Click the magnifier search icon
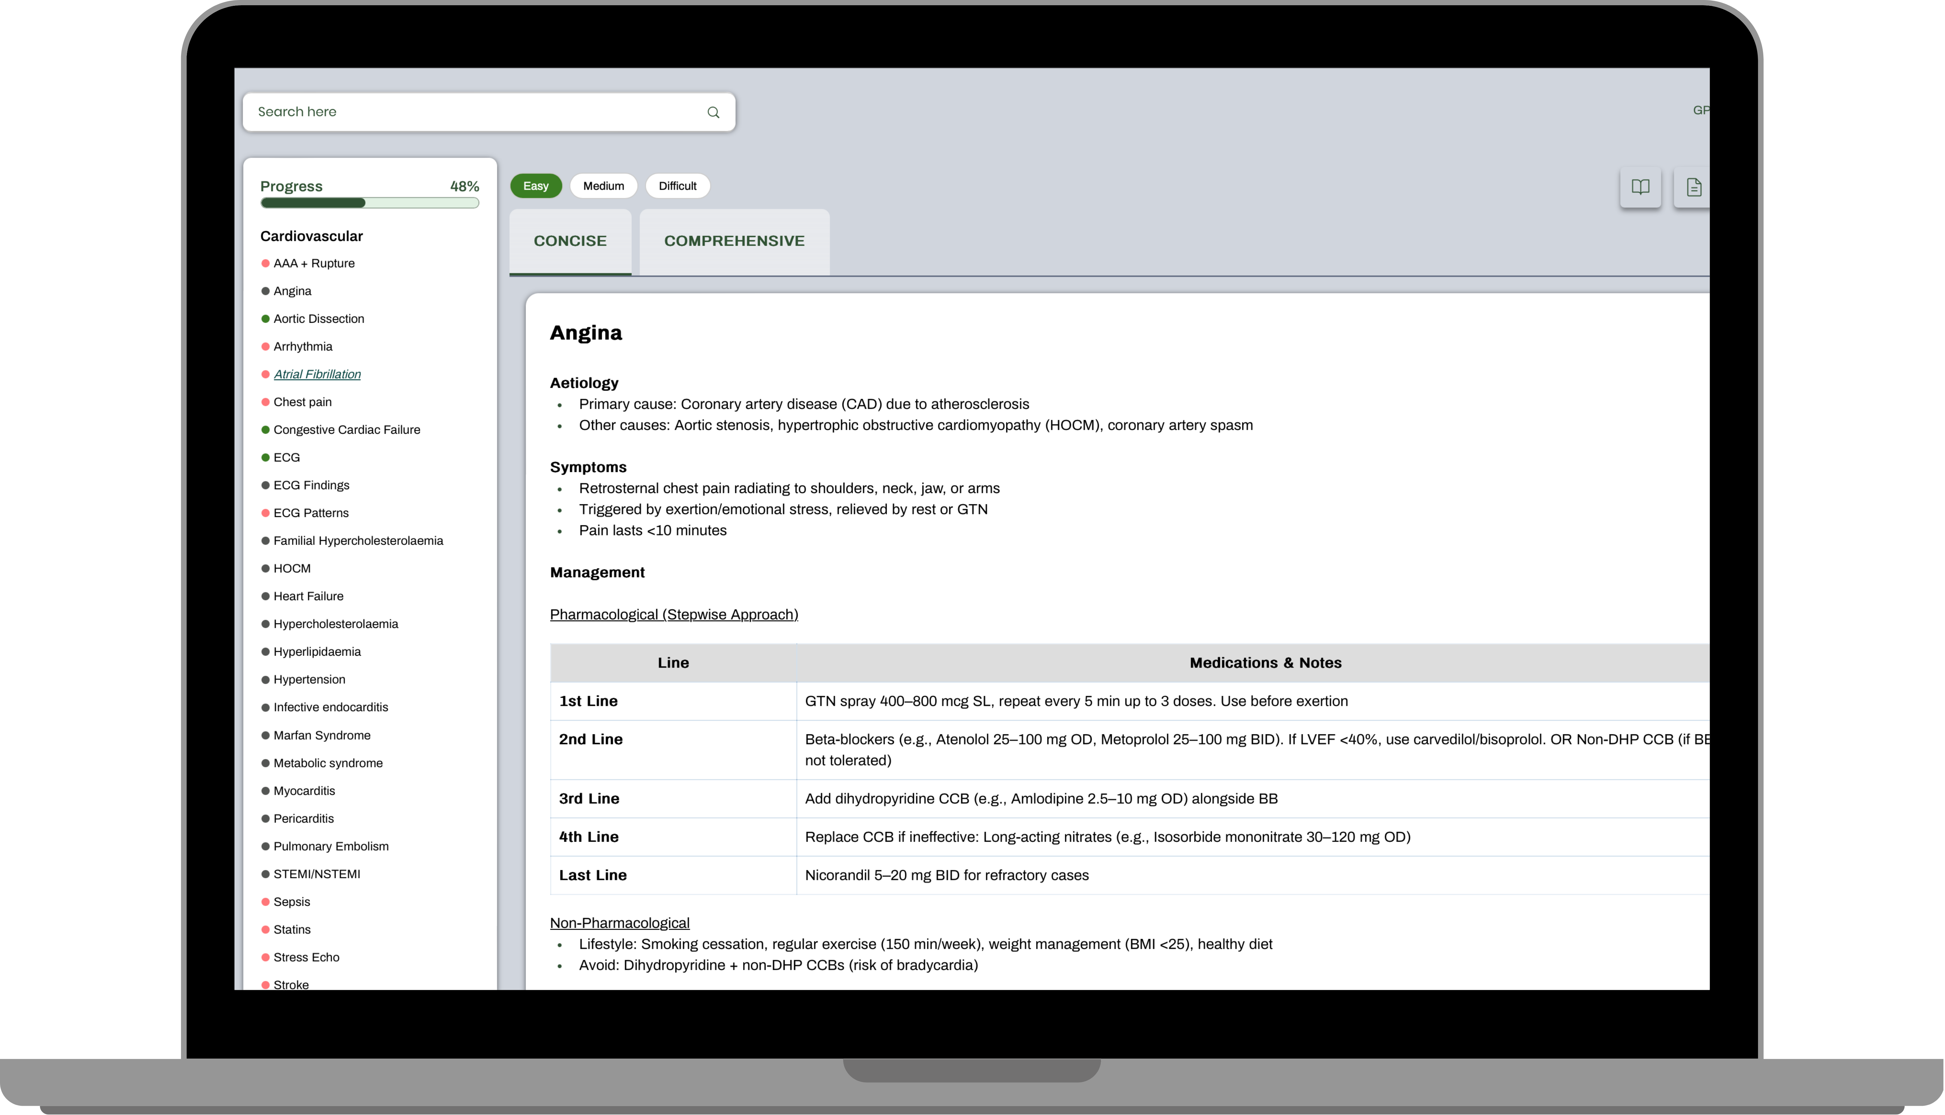The width and height of the screenshot is (1945, 1115). click(x=714, y=113)
